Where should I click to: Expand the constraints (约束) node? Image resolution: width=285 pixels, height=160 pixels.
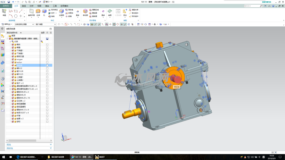click(10, 42)
